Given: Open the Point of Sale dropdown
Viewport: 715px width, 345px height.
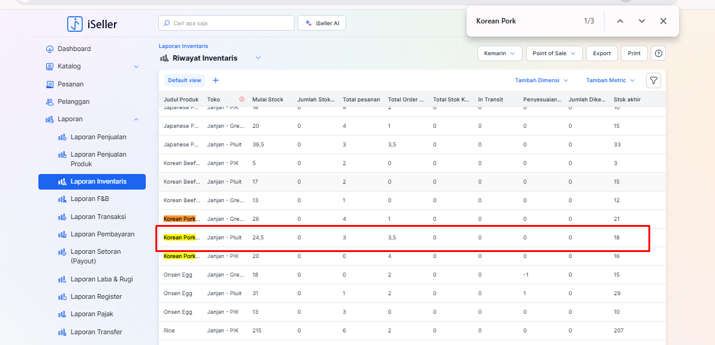Looking at the screenshot, I should pos(554,53).
